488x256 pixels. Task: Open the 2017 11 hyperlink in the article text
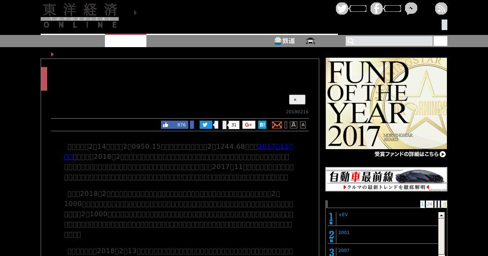275,147
